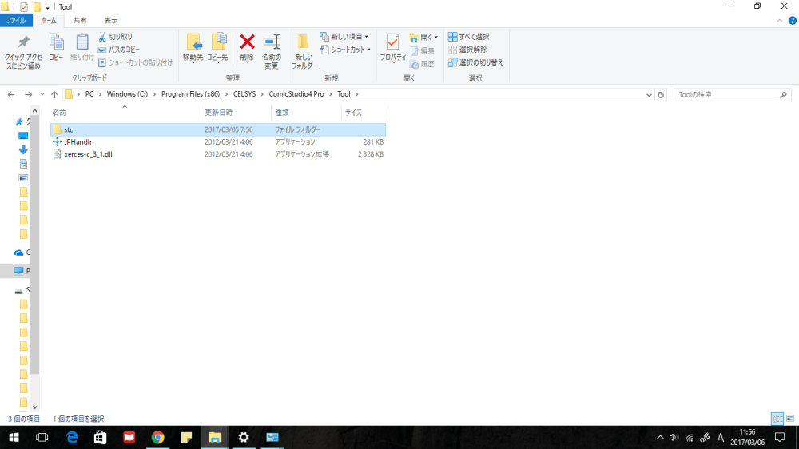Open recent locations dropdown arrow
Screen dimensions: 799x449
pos(42,94)
